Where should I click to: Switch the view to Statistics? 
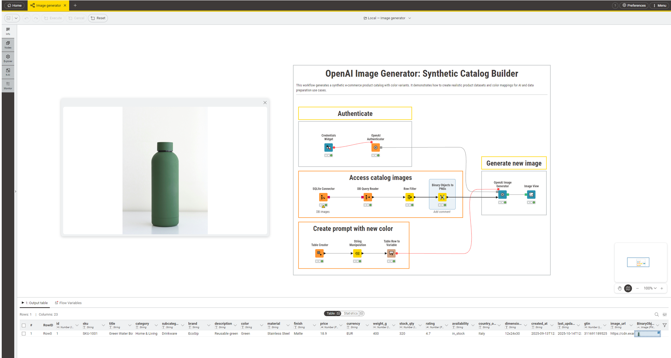point(351,313)
